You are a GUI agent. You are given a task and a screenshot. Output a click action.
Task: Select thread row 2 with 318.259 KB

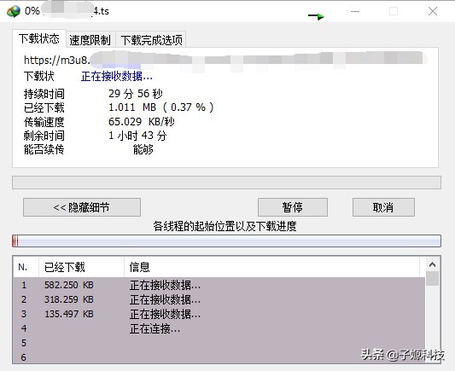pyautogui.click(x=219, y=299)
